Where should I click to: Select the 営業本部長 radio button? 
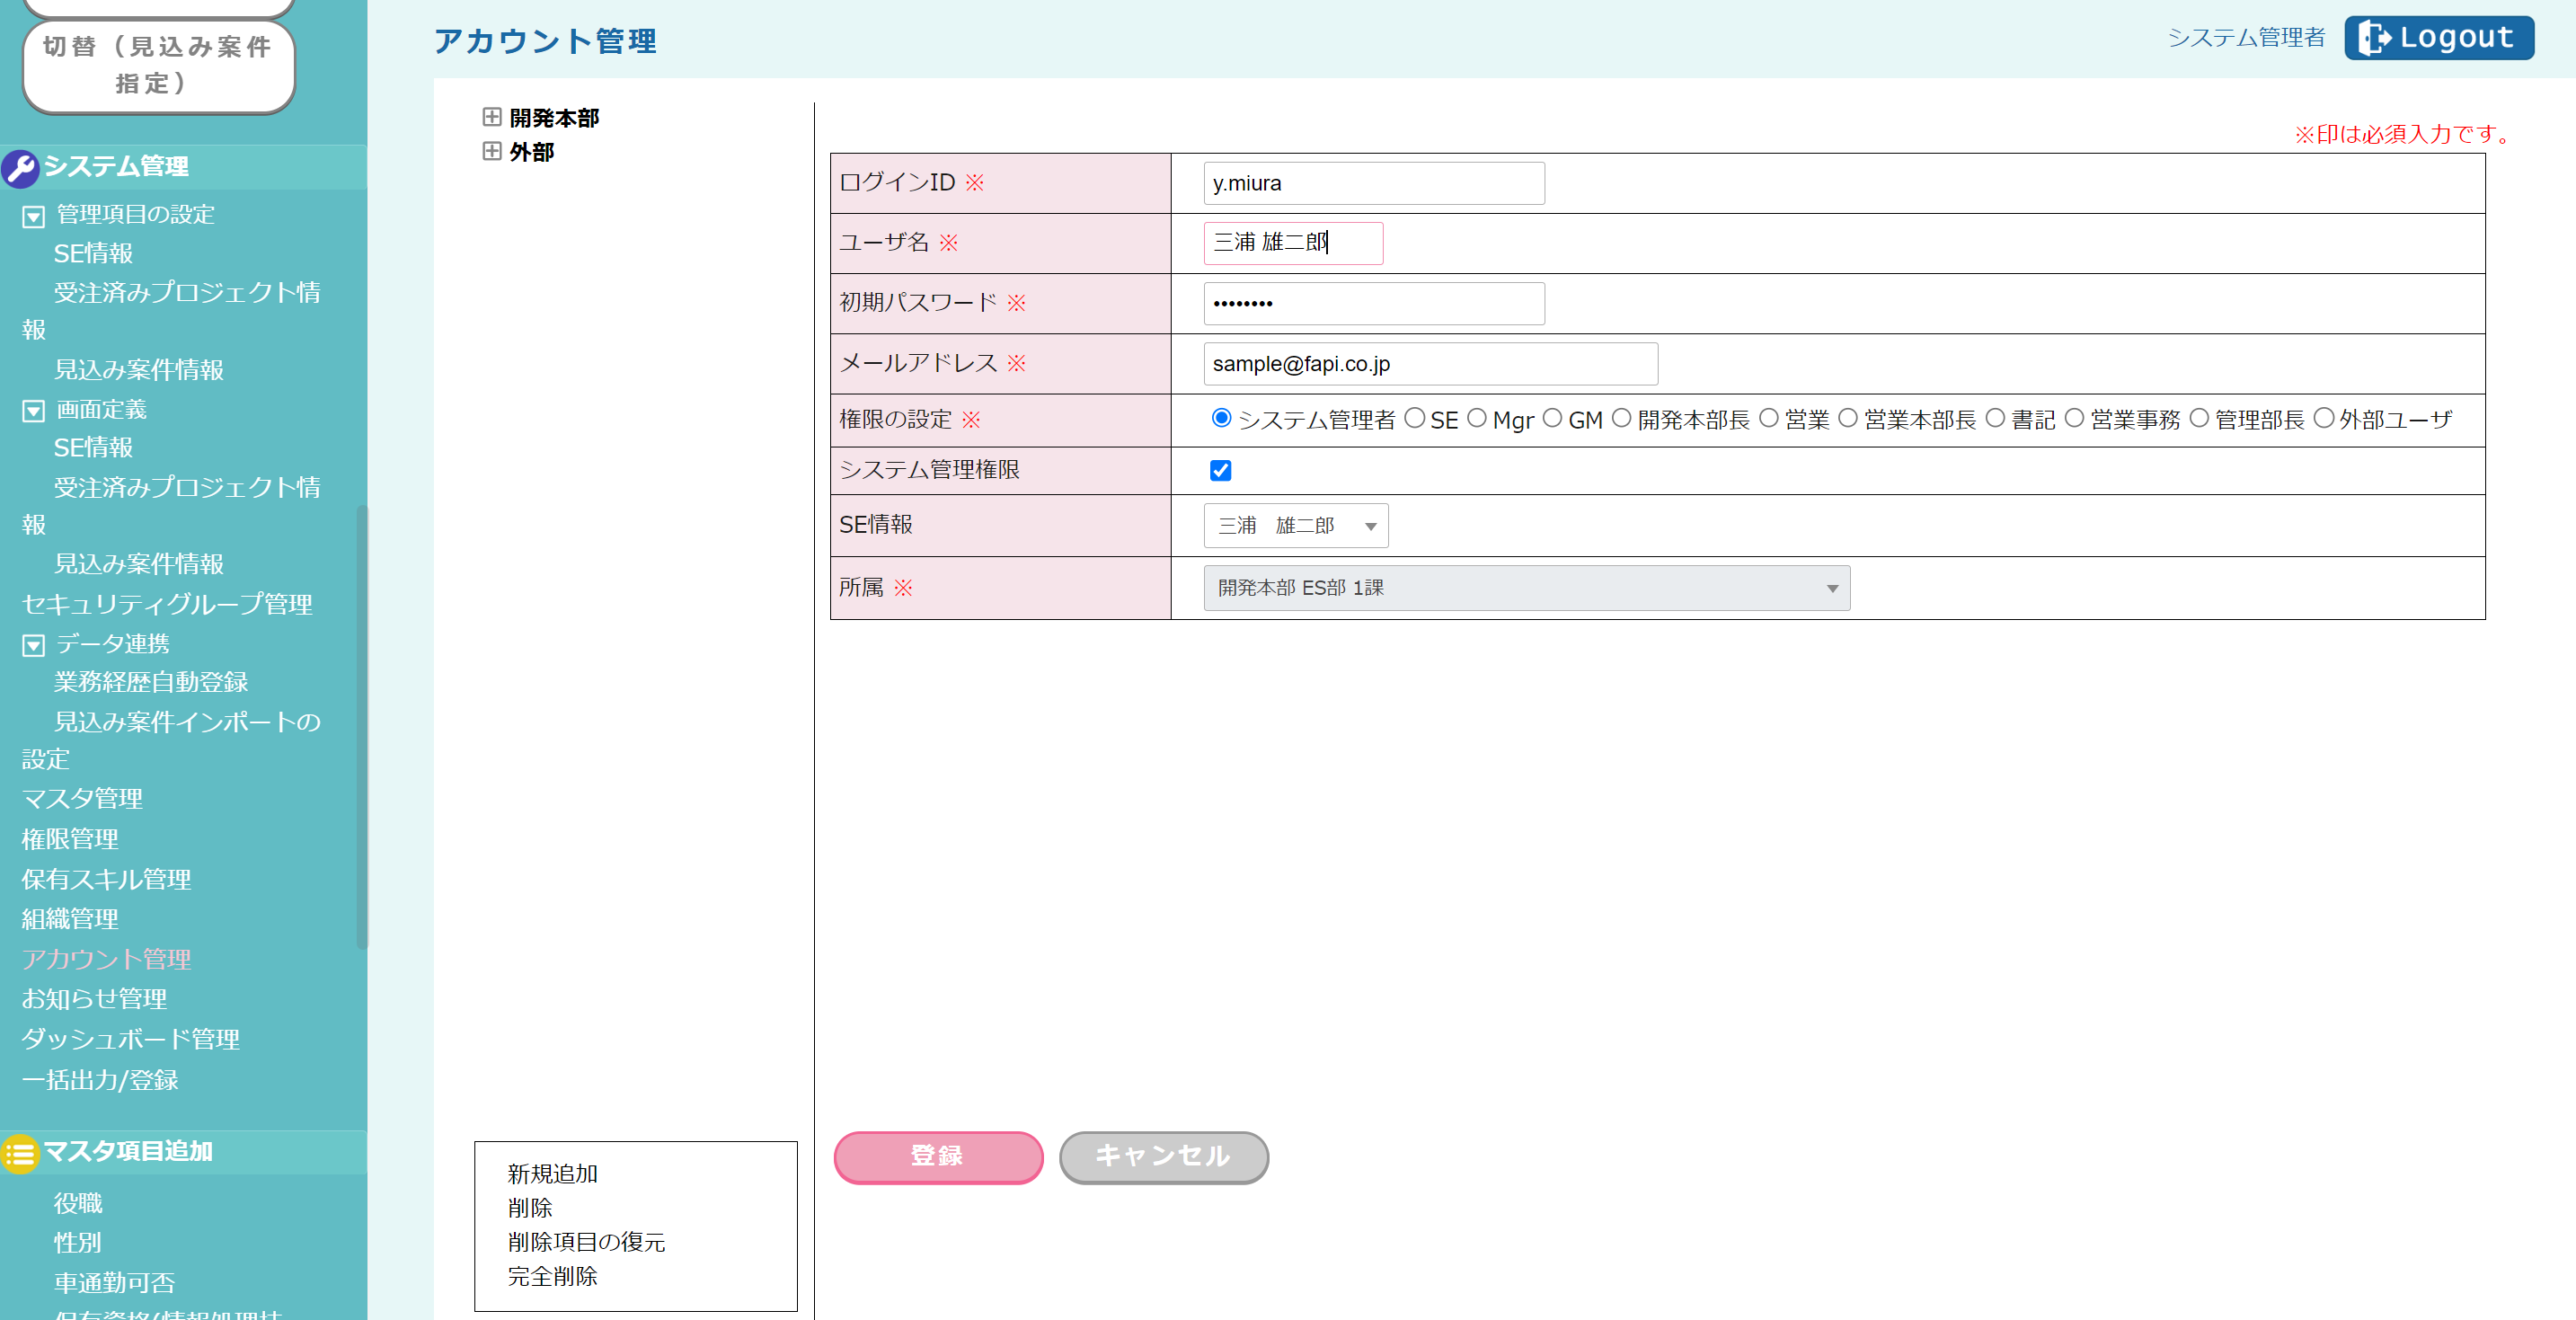pos(1848,418)
